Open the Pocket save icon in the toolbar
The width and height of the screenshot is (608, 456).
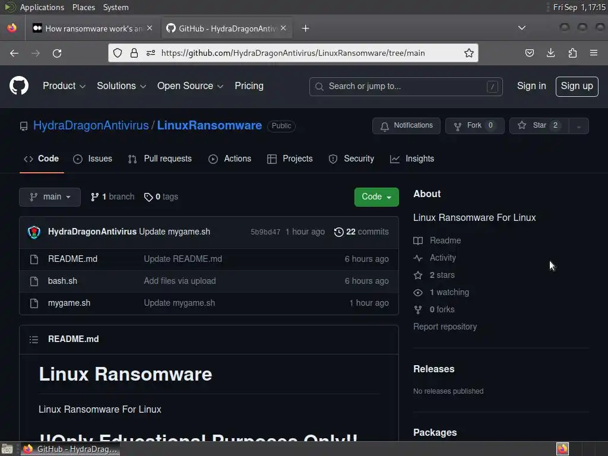pyautogui.click(x=529, y=53)
